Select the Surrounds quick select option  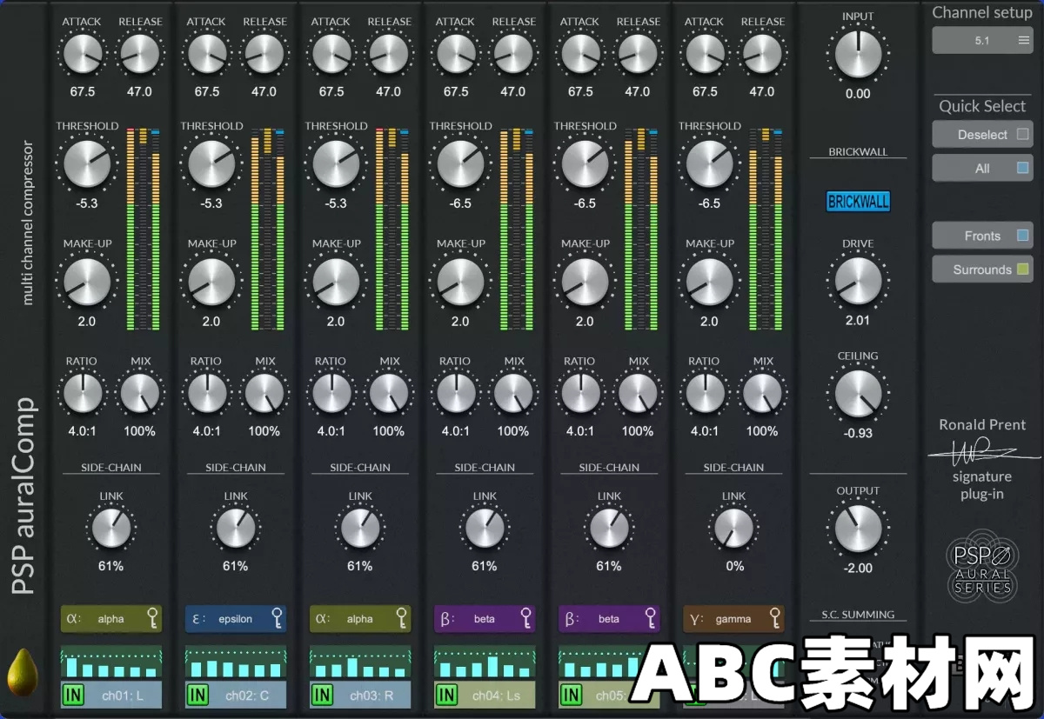coord(982,270)
